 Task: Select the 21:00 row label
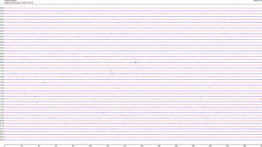(2, 126)
